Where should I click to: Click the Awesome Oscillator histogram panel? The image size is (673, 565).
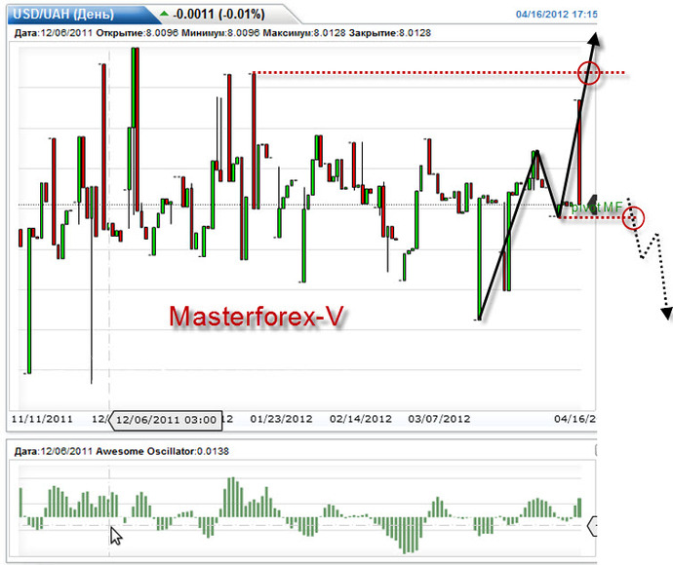pos(302,508)
